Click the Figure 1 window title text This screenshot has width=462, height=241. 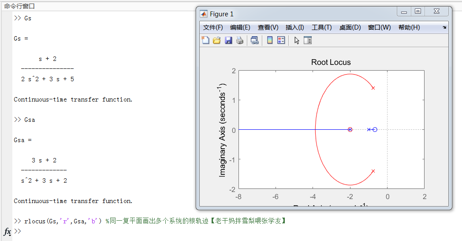[x=222, y=14]
